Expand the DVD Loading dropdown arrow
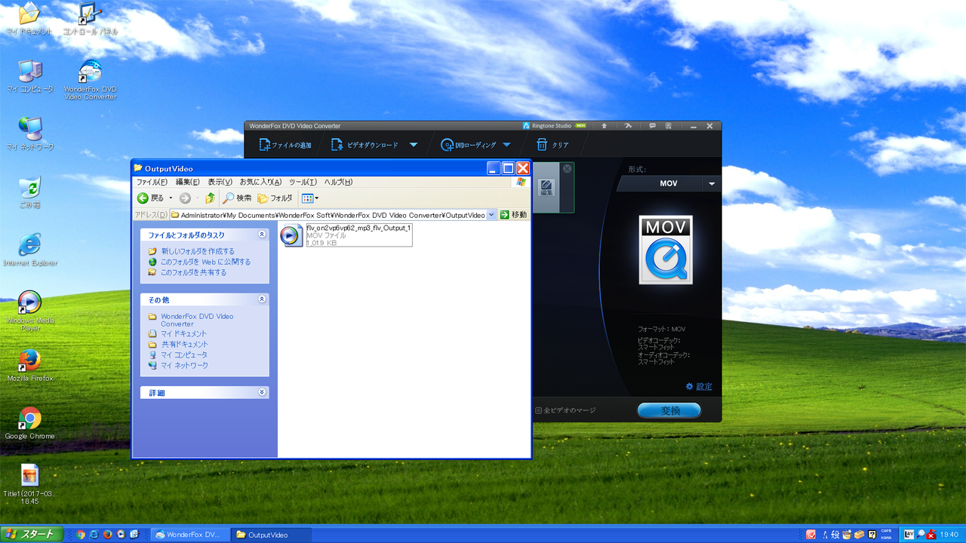966x543 pixels. [x=506, y=145]
